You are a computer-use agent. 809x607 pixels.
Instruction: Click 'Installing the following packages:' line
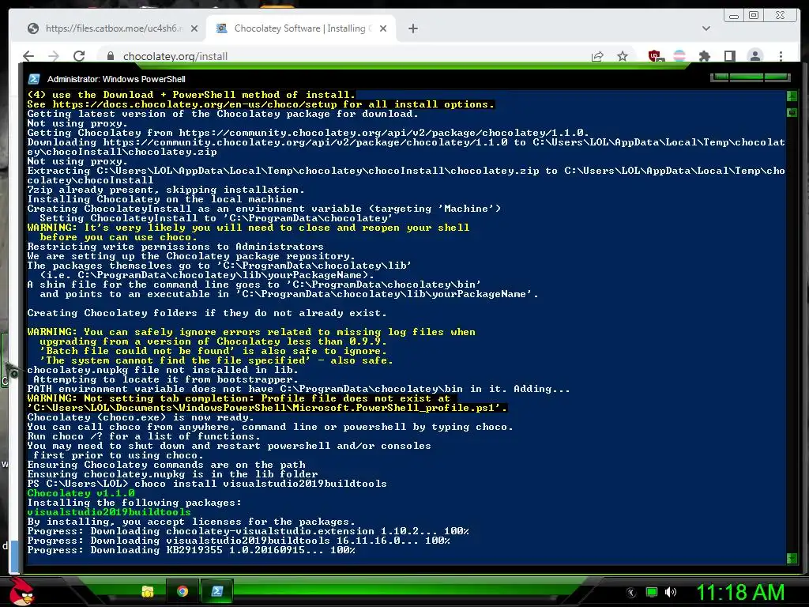[x=134, y=503]
